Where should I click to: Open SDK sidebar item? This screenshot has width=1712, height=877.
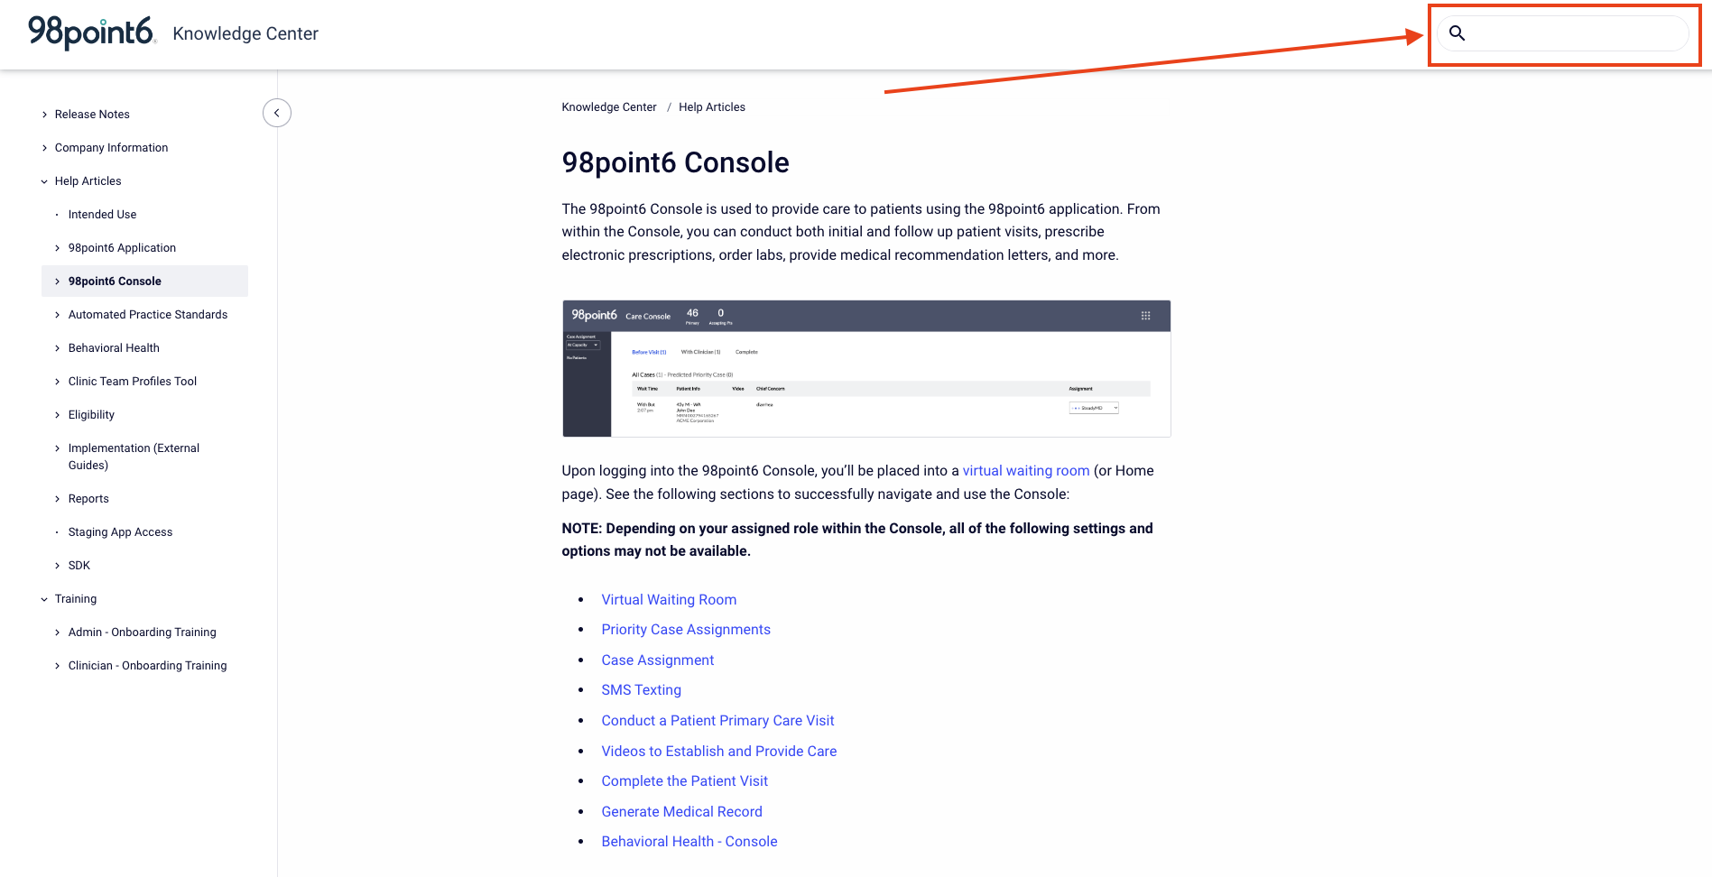[x=79, y=566]
